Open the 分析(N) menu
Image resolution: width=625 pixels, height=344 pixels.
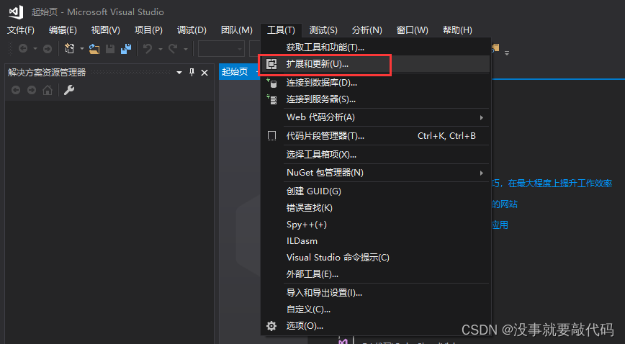click(367, 30)
